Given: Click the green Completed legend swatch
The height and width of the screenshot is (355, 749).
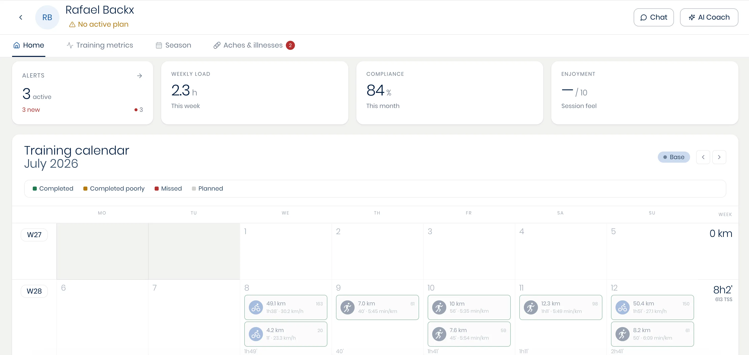Looking at the screenshot, I should (35, 189).
